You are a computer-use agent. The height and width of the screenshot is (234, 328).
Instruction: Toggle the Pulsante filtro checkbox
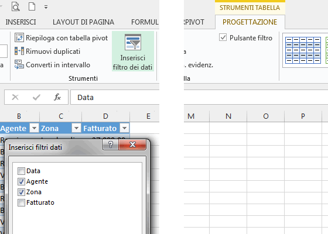tap(223, 37)
